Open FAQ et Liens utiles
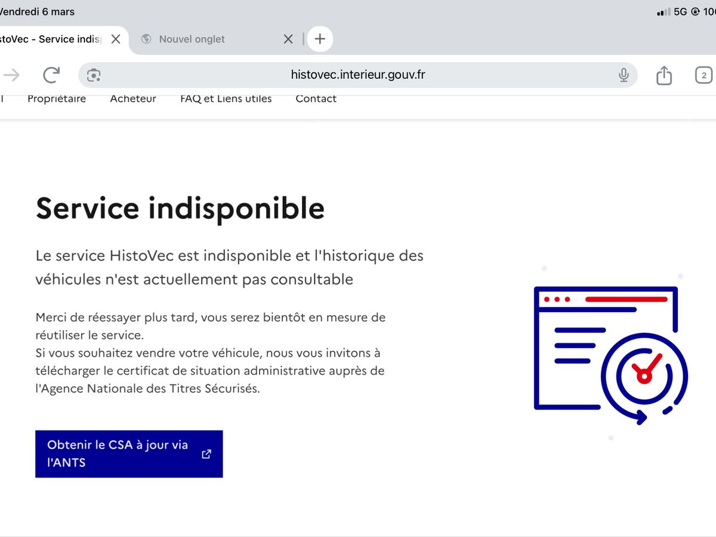716x537 pixels. coord(226,98)
